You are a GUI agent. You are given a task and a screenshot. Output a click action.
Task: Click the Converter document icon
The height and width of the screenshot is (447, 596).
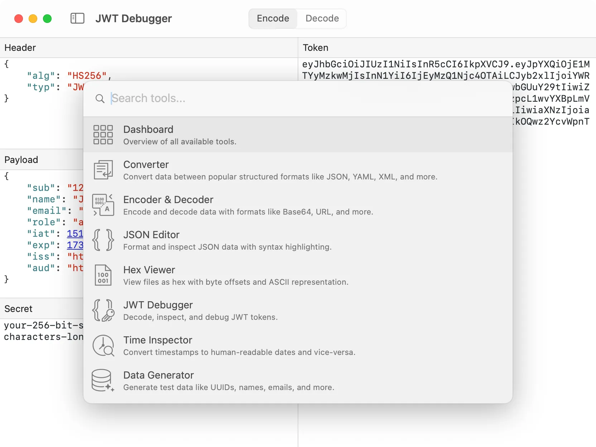pyautogui.click(x=103, y=170)
